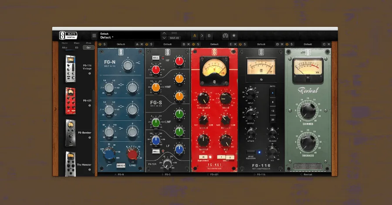Click the dial icon in the top bar
This screenshot has width=392, height=205.
(225, 36)
